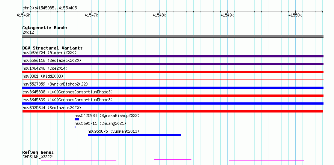
Task: Click the blue bar under nsv965875
Action: pyautogui.click(x=134, y=135)
